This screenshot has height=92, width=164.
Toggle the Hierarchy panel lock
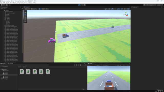click(x=20, y=7)
